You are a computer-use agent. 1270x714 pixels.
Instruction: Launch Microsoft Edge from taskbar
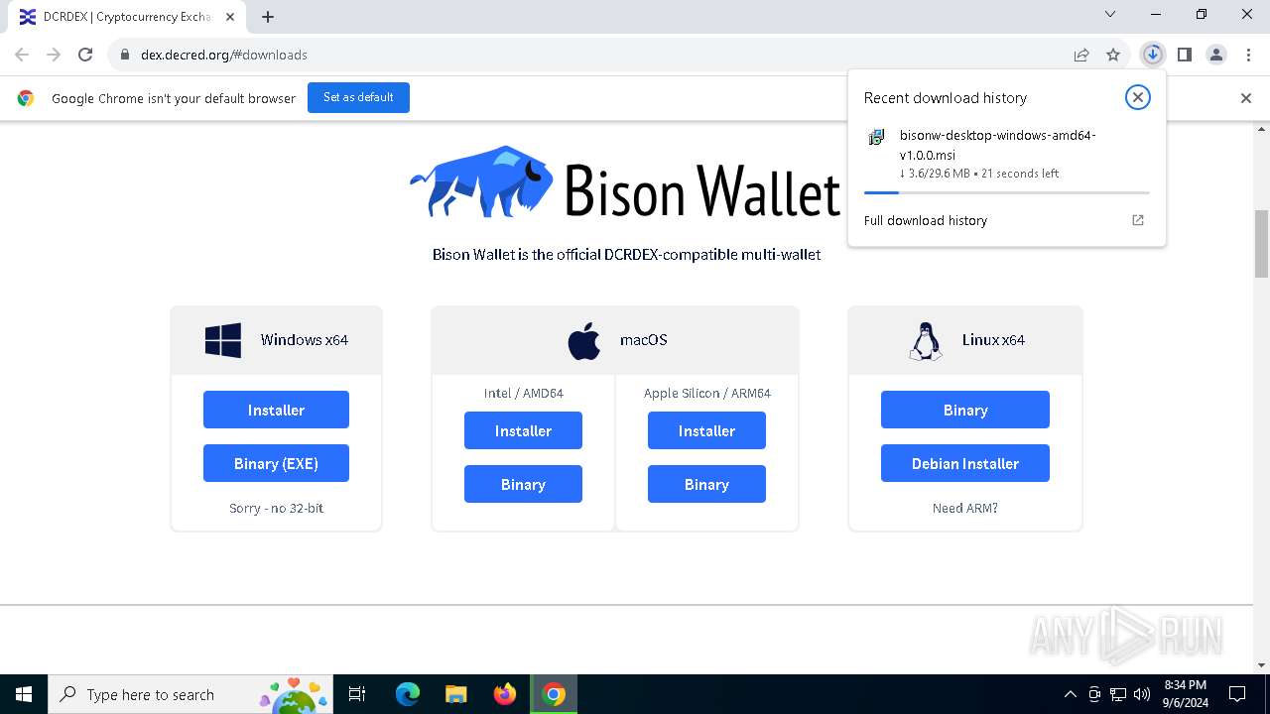point(408,694)
